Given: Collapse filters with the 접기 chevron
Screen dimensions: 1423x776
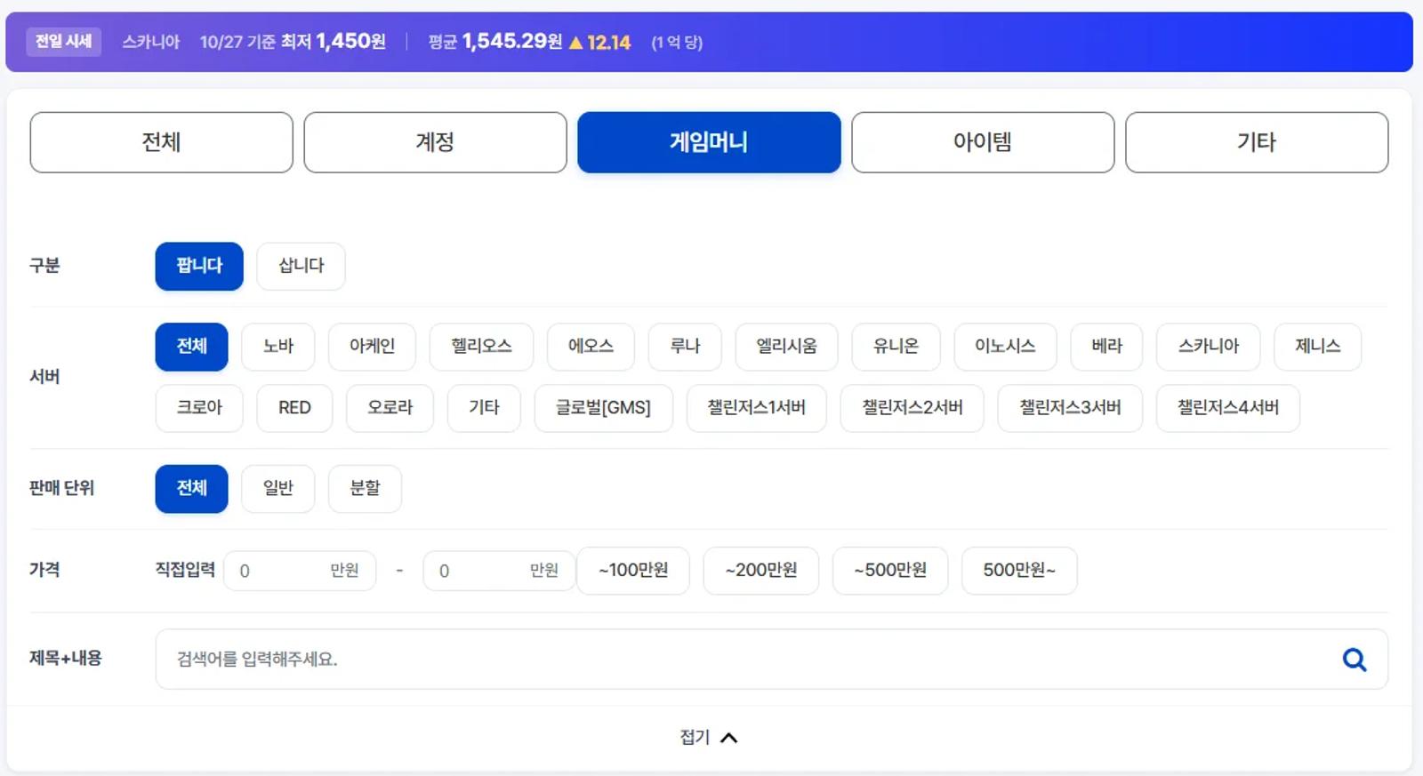Looking at the screenshot, I should [709, 738].
